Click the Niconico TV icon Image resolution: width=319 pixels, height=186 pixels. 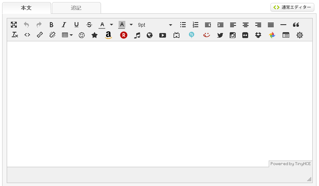176,35
